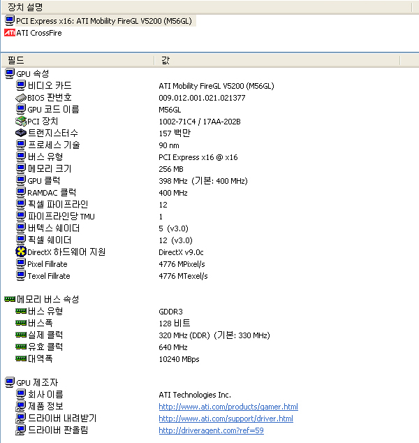Select the GPU 제조자 group header
The height and width of the screenshot is (443, 419).
31,382
